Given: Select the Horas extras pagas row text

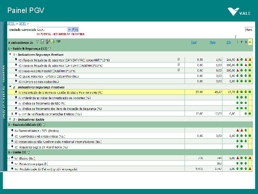Looking at the screenshot, I should coord(31,164).
